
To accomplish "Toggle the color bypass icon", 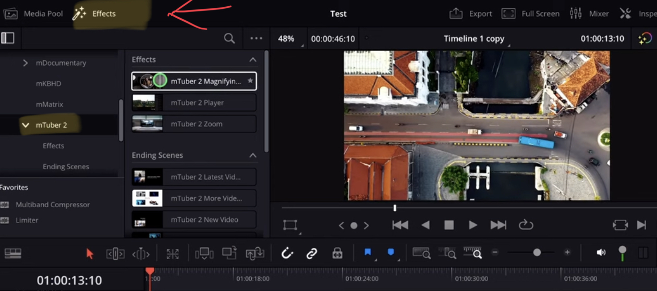I will (x=645, y=38).
